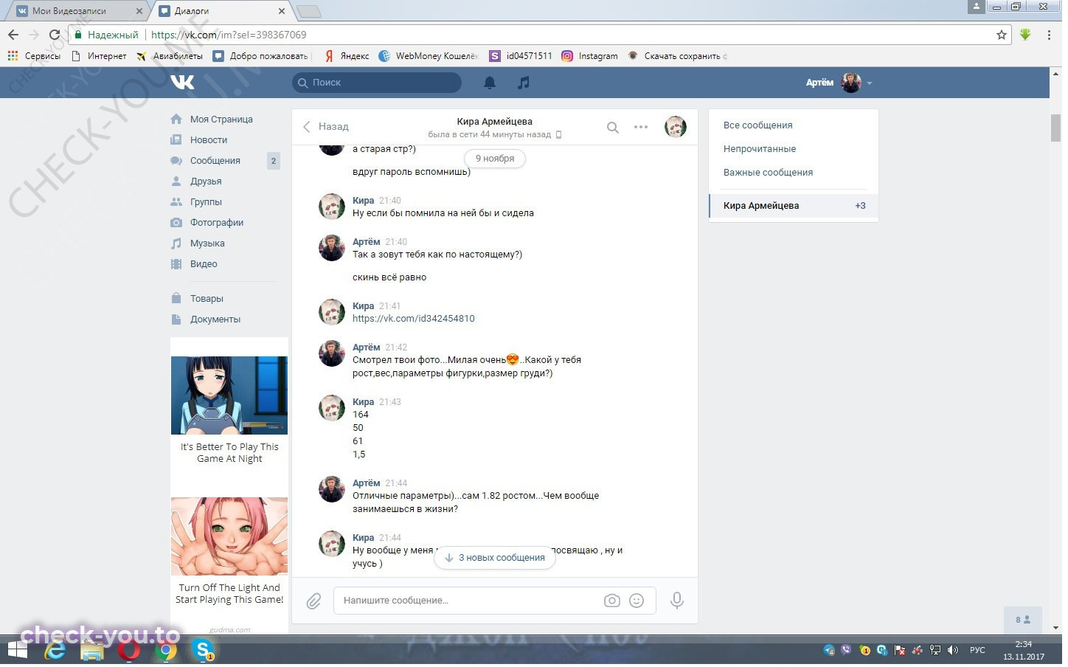Bookmark this page with the star icon

click(x=1002, y=35)
